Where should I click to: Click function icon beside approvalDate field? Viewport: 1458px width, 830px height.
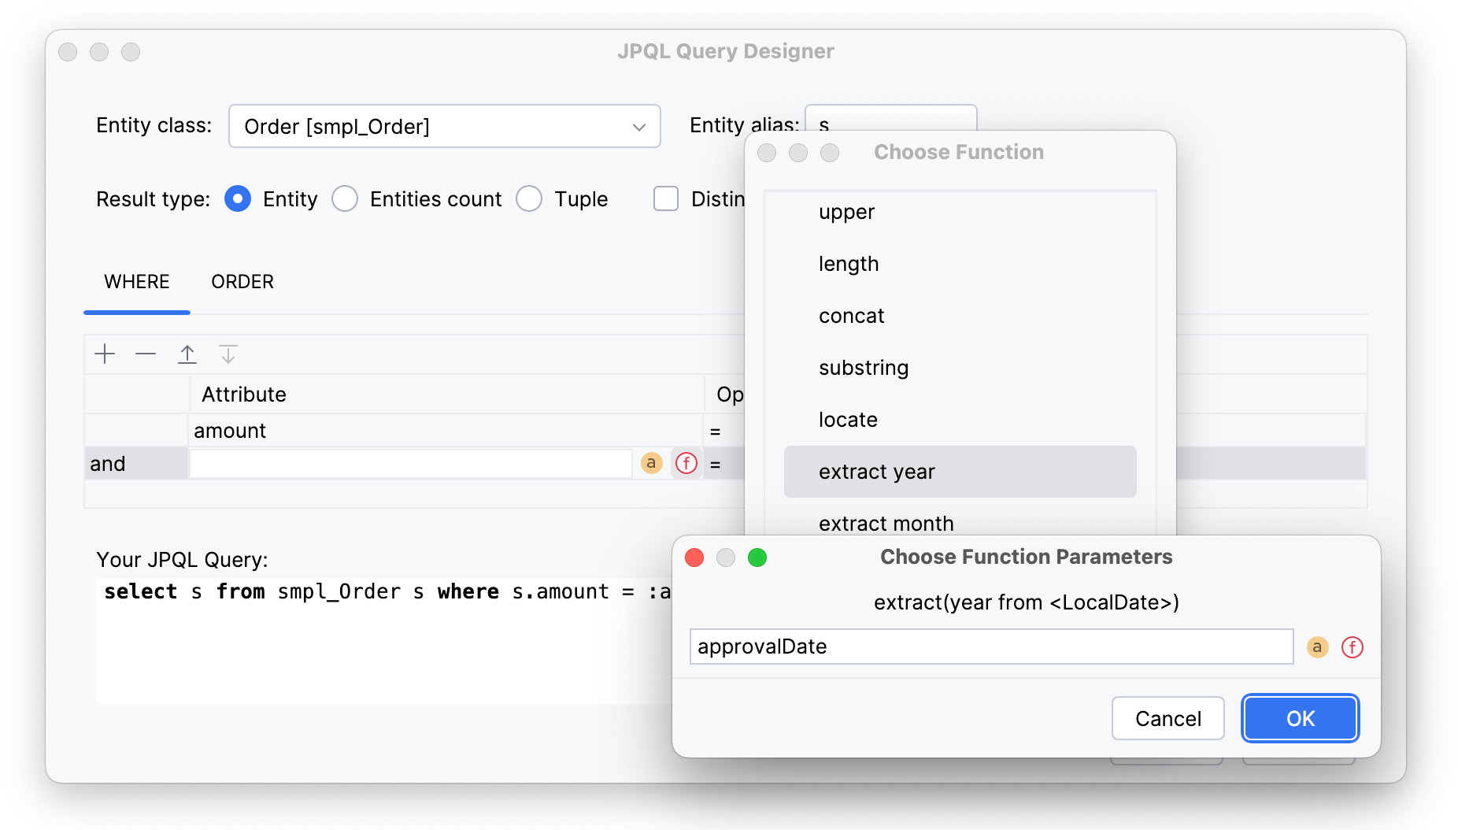click(1352, 647)
